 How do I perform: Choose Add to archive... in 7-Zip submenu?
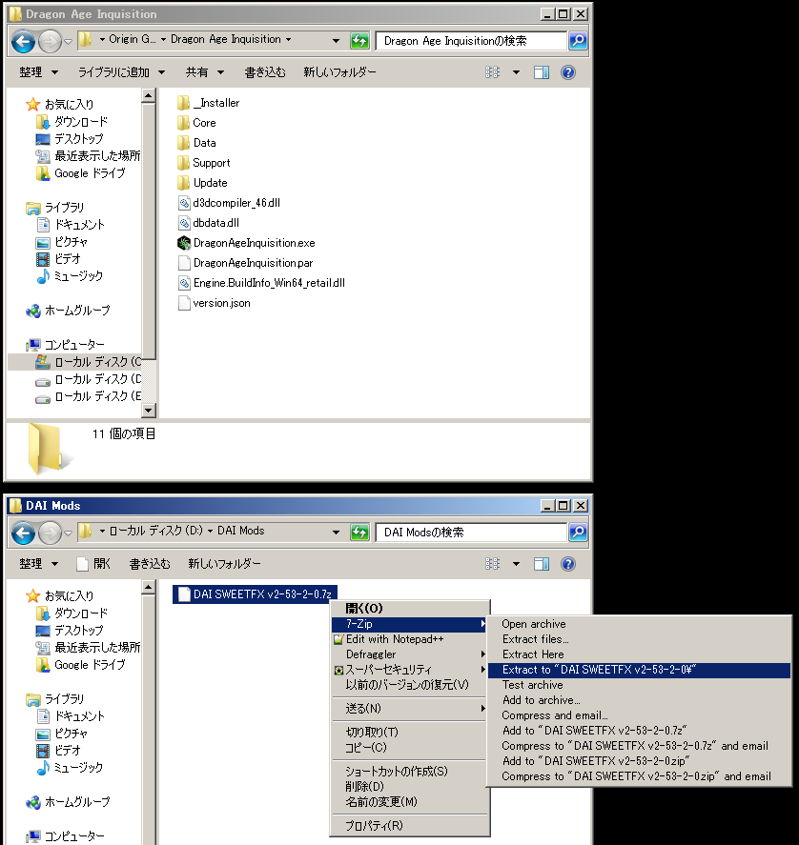point(639,700)
